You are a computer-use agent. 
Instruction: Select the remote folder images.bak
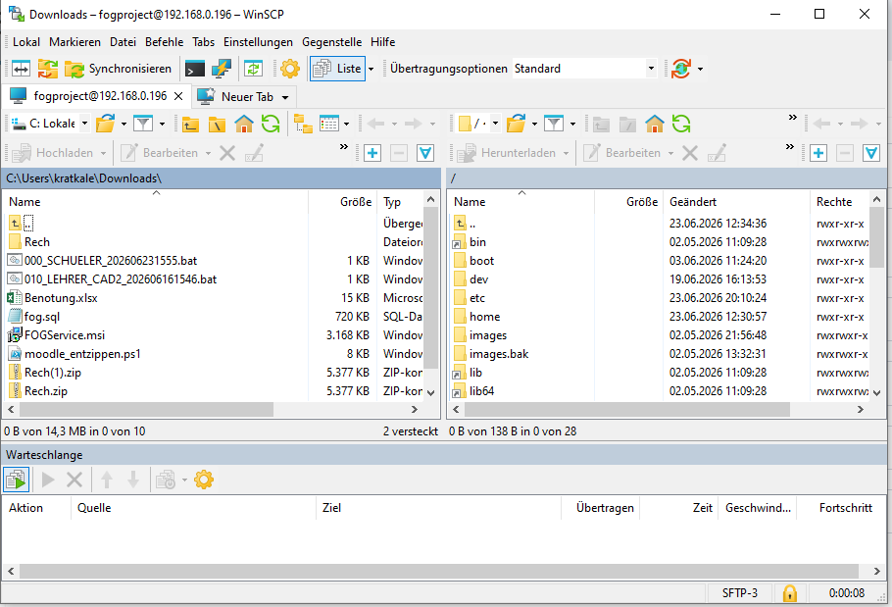[499, 354]
